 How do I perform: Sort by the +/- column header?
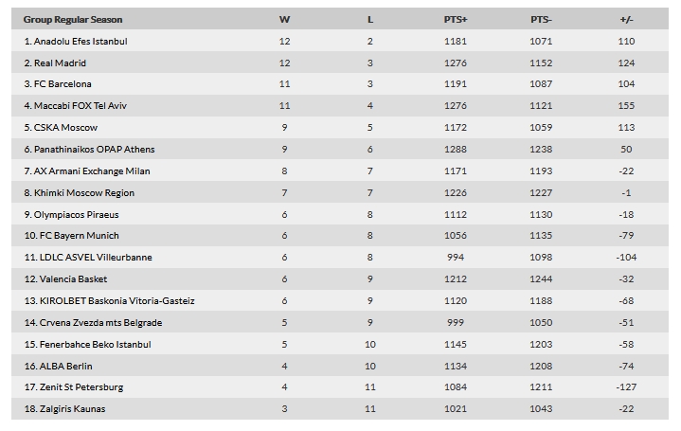pos(626,20)
